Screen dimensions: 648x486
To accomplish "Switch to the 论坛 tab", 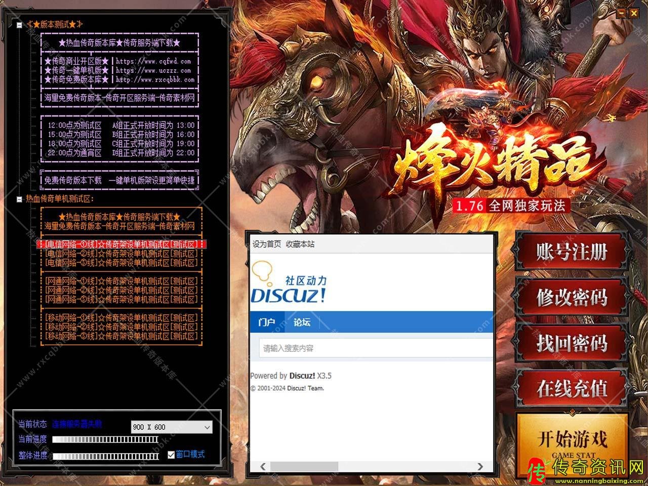I will pos(302,322).
